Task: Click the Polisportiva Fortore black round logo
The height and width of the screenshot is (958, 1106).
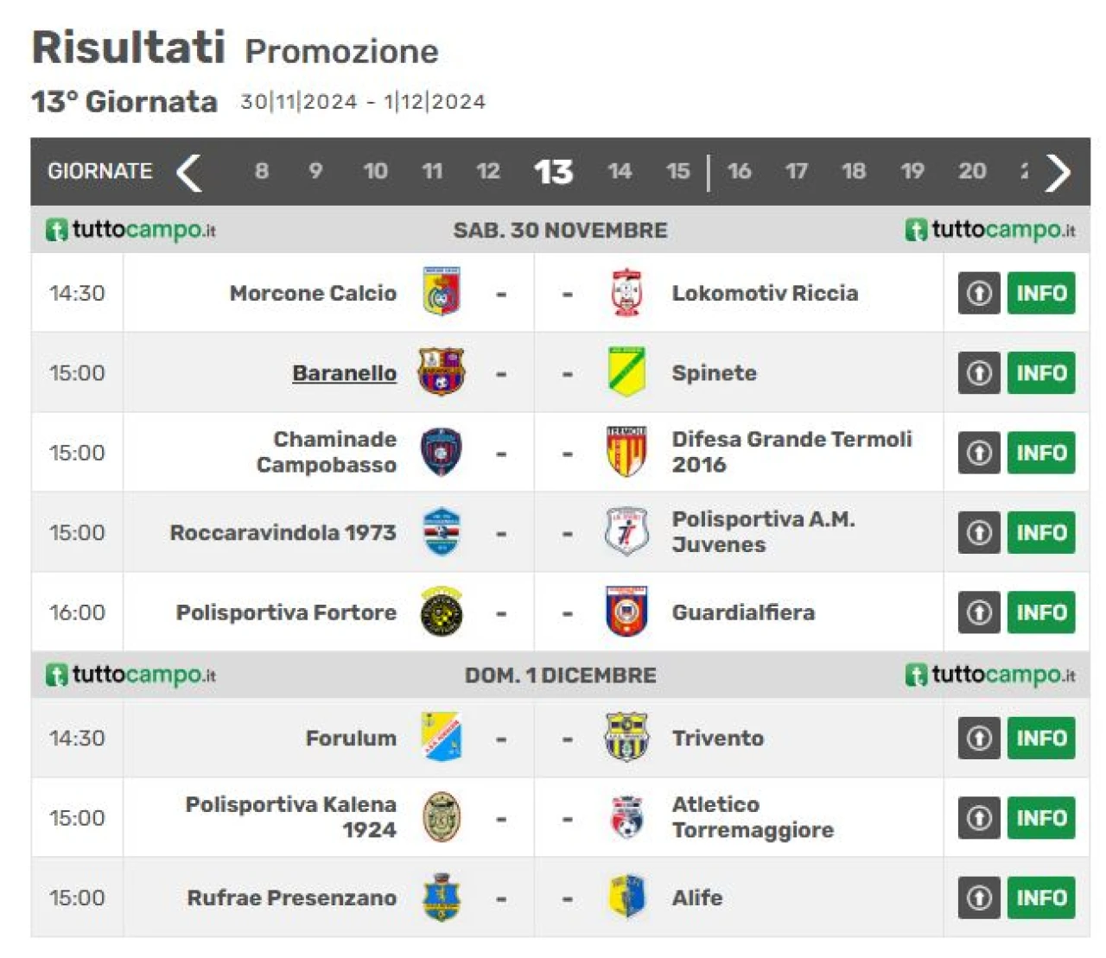Action: pyautogui.click(x=442, y=612)
